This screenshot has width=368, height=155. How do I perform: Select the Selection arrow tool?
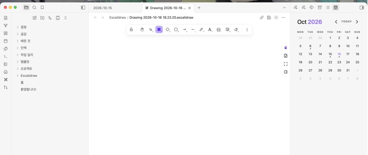[x=151, y=30]
